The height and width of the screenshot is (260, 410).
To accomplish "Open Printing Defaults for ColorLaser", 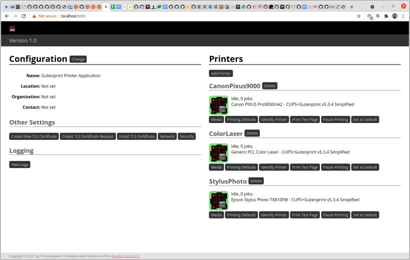I will pos(241,167).
